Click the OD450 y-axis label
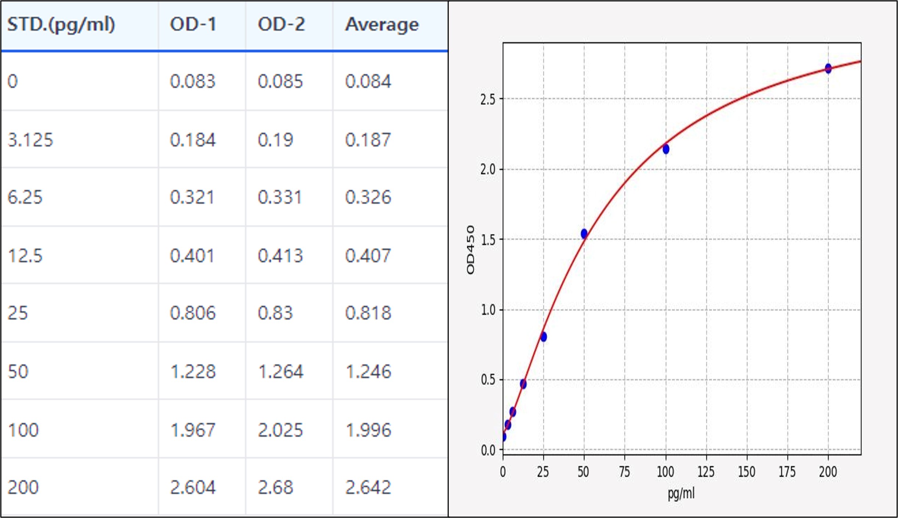The image size is (898, 518). coord(470,250)
